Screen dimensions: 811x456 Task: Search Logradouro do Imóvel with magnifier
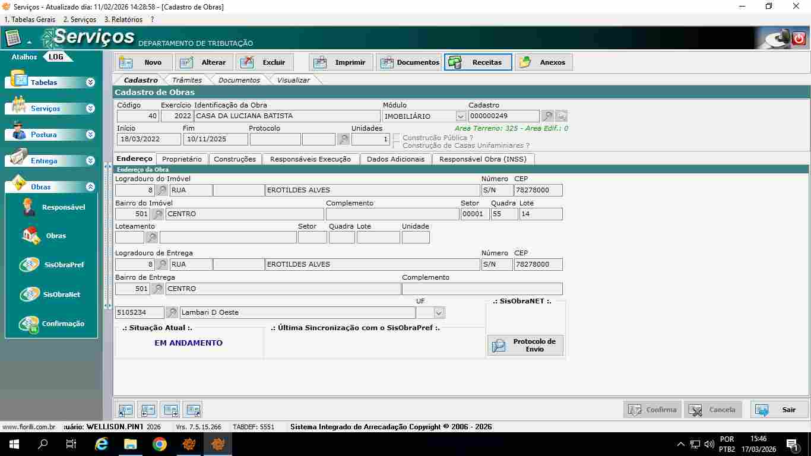(x=161, y=191)
